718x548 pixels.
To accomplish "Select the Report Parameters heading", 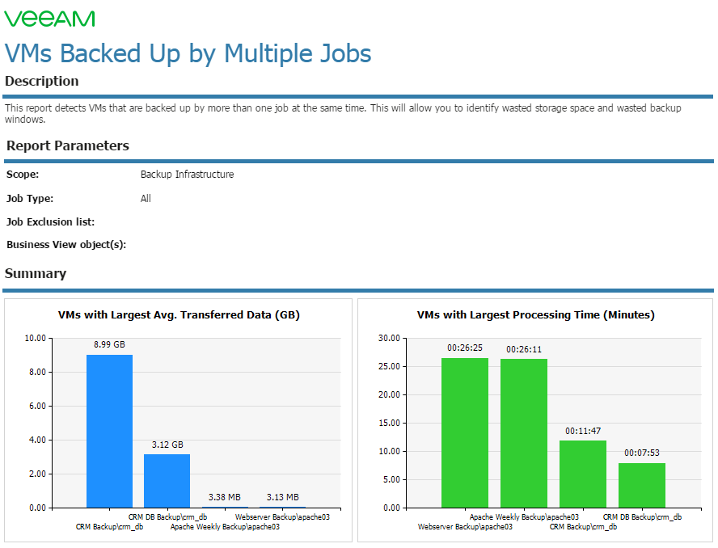I will point(68,145).
